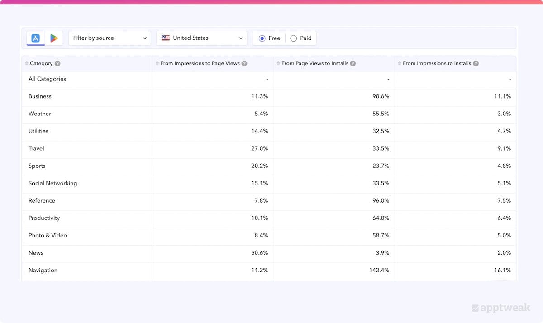
Task: Open the help tooltip next to Category header
Action: coord(57,63)
